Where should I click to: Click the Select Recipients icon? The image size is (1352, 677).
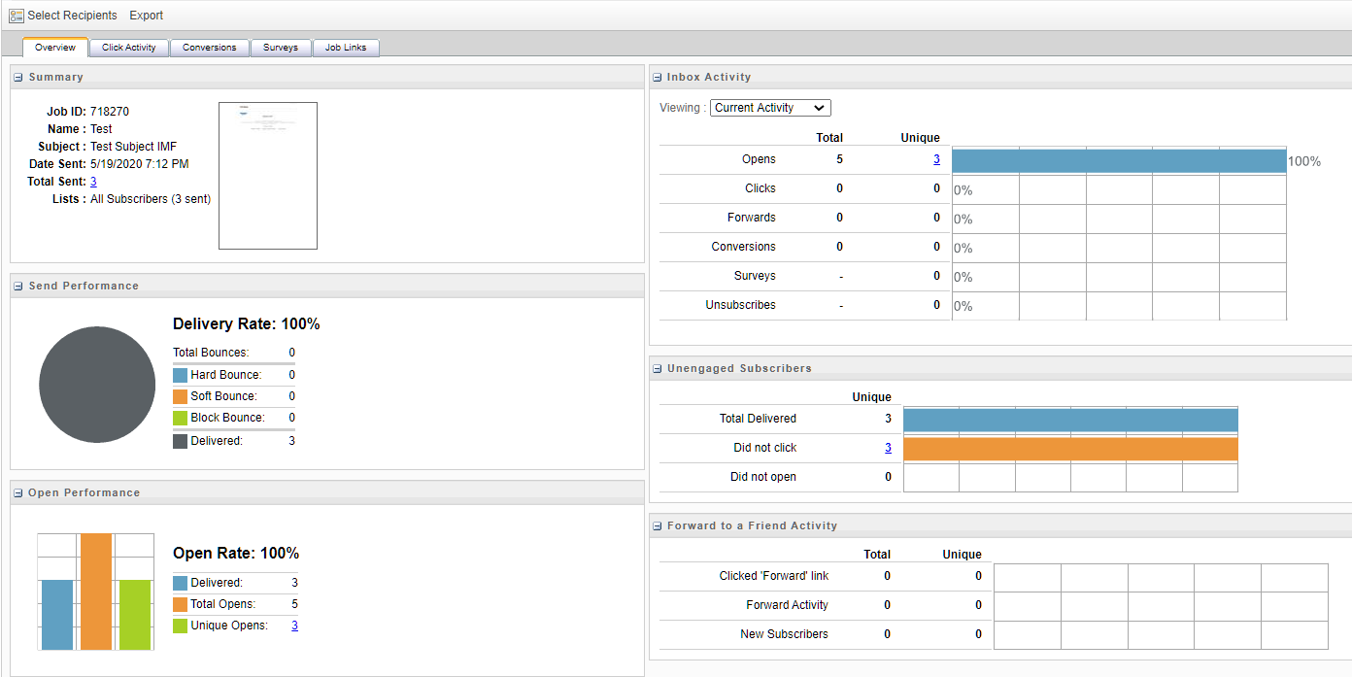pyautogui.click(x=16, y=16)
